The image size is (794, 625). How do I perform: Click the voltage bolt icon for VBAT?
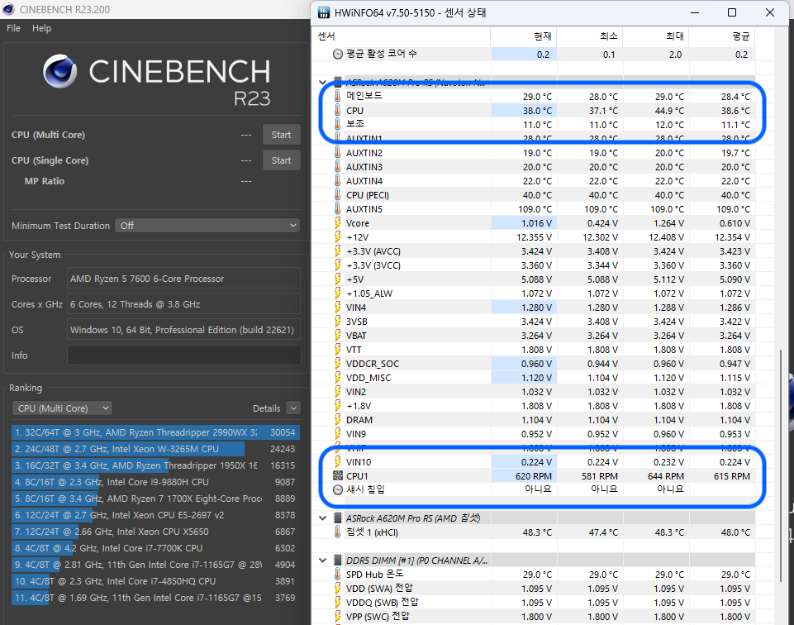[x=338, y=336]
